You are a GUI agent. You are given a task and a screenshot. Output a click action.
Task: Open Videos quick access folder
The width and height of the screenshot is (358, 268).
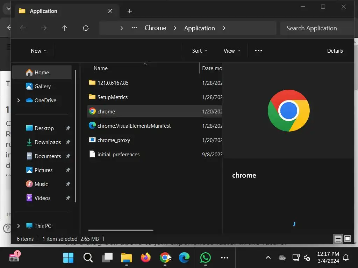42,198
